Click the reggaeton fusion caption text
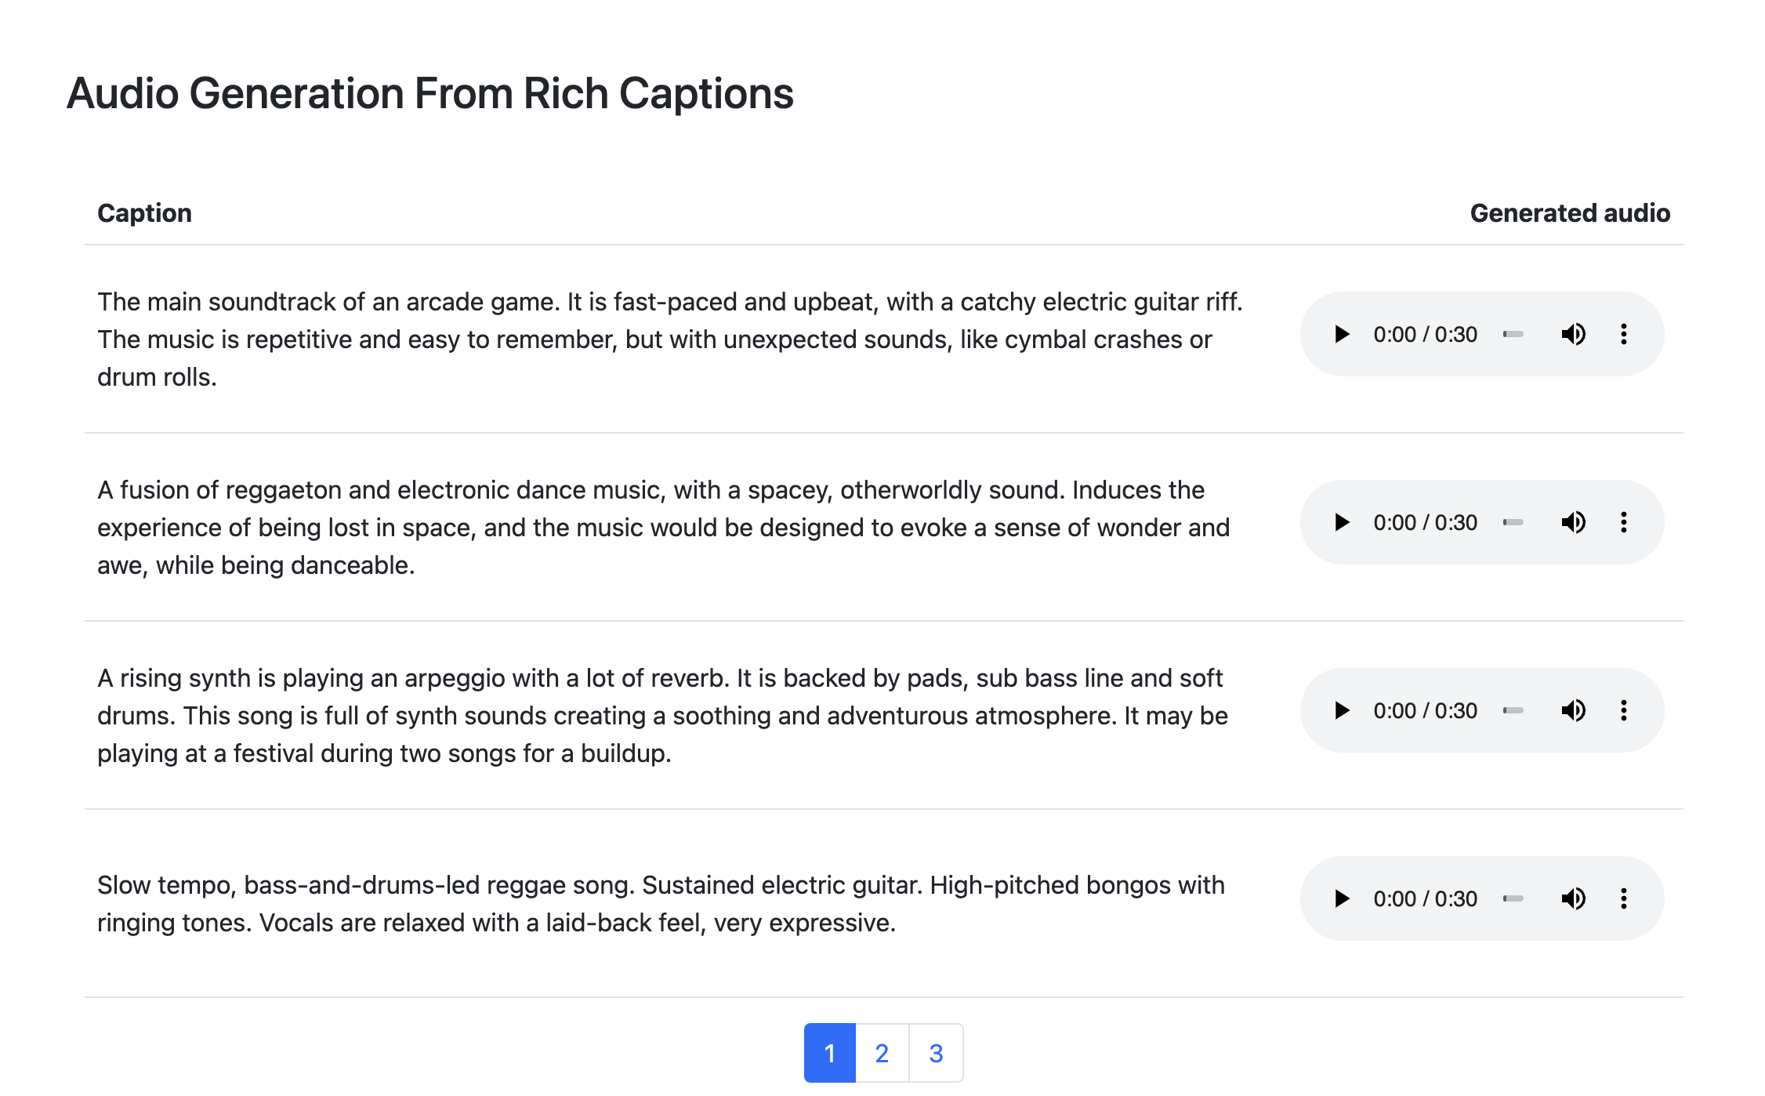Screen dimensions: 1765x1096 click(x=663, y=528)
